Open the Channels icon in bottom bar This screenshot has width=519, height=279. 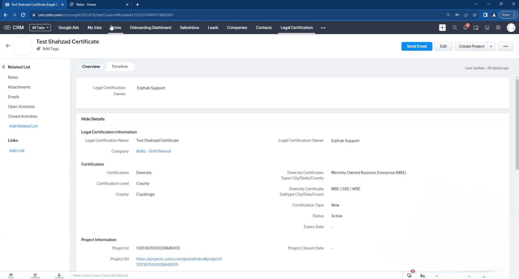35,276
